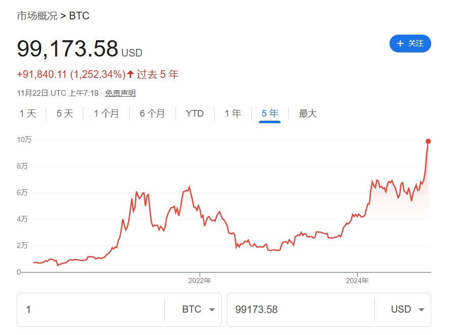The height and width of the screenshot is (335, 450).
Task: Expand the USD currency dropdown arrow
Action: [422, 310]
